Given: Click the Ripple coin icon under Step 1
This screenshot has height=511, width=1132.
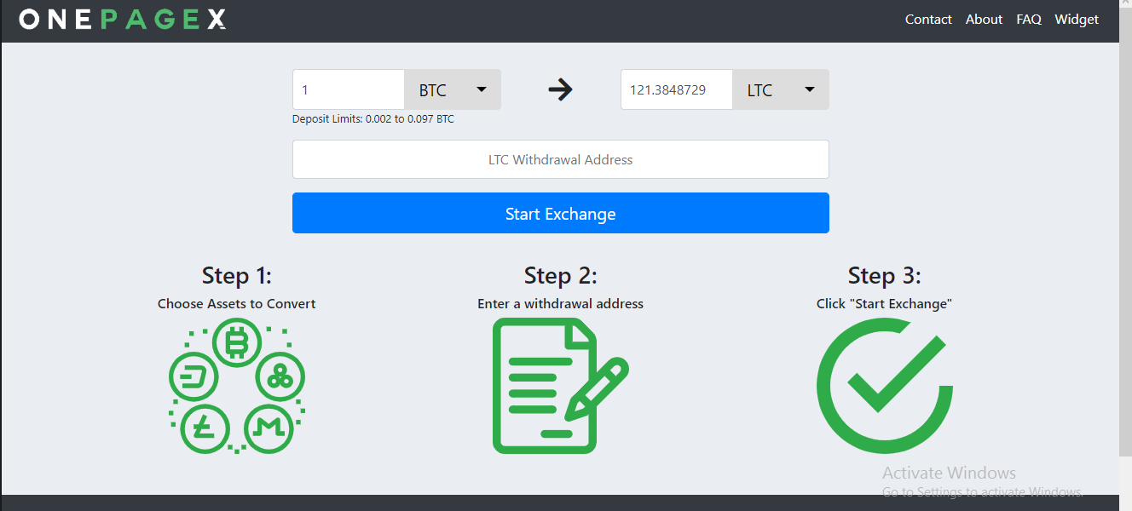Looking at the screenshot, I should [280, 376].
